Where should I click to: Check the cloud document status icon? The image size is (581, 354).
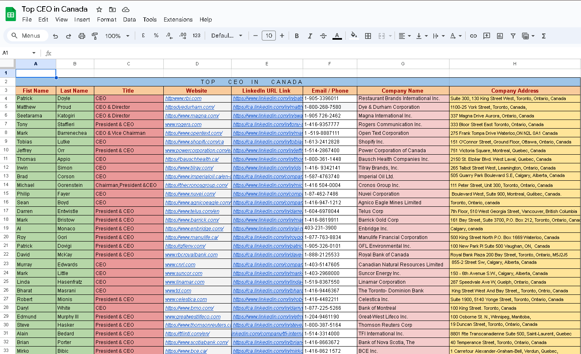(126, 10)
